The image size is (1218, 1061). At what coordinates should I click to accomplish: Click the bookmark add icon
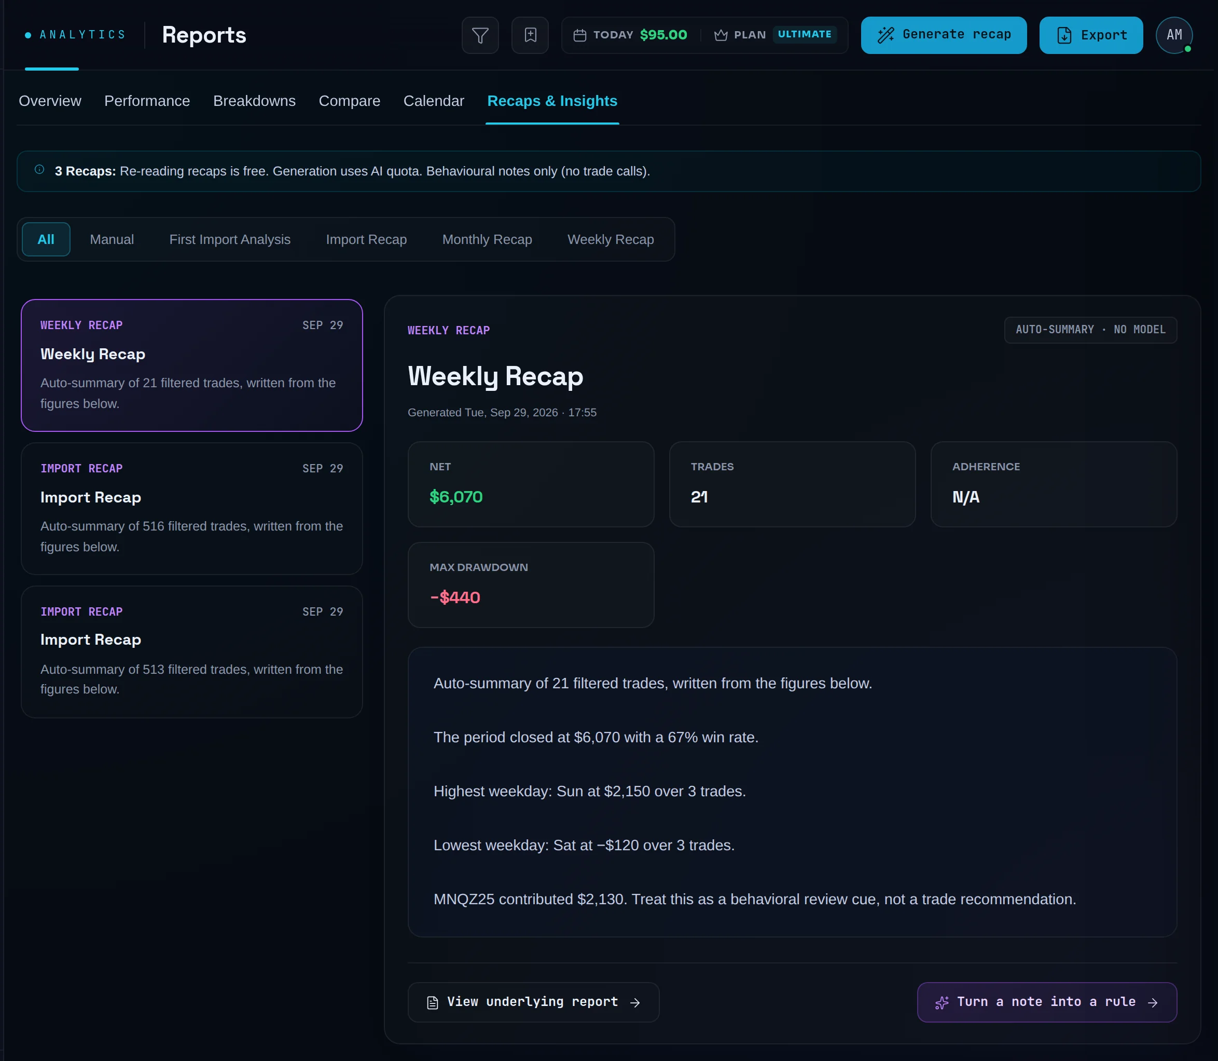click(x=530, y=35)
